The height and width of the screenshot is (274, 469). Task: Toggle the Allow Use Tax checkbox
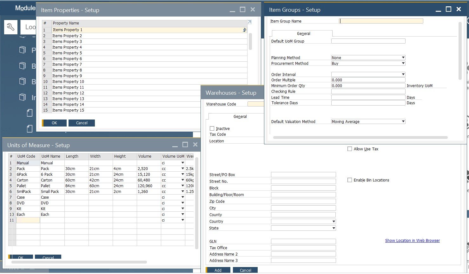pyautogui.click(x=350, y=149)
